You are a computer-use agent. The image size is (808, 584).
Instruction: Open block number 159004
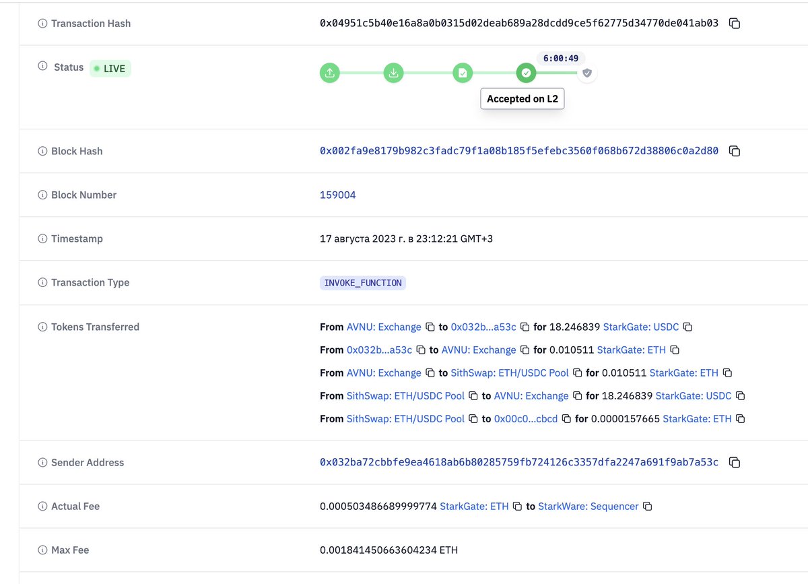(338, 195)
